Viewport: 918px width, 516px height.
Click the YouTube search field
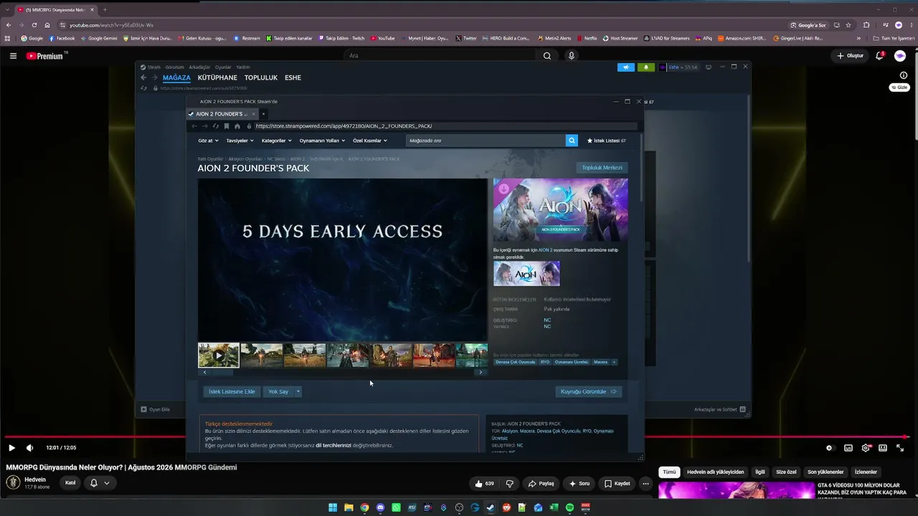click(439, 56)
